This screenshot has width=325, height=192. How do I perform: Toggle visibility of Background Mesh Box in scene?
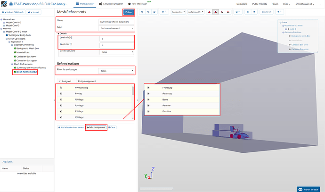(x=290, y=36)
